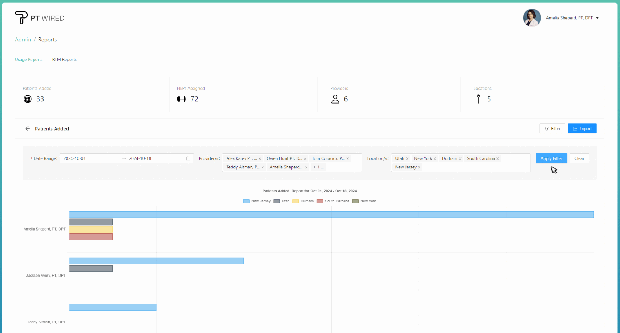Remove the Utah location tag
This screenshot has width=620, height=333.
tap(407, 159)
